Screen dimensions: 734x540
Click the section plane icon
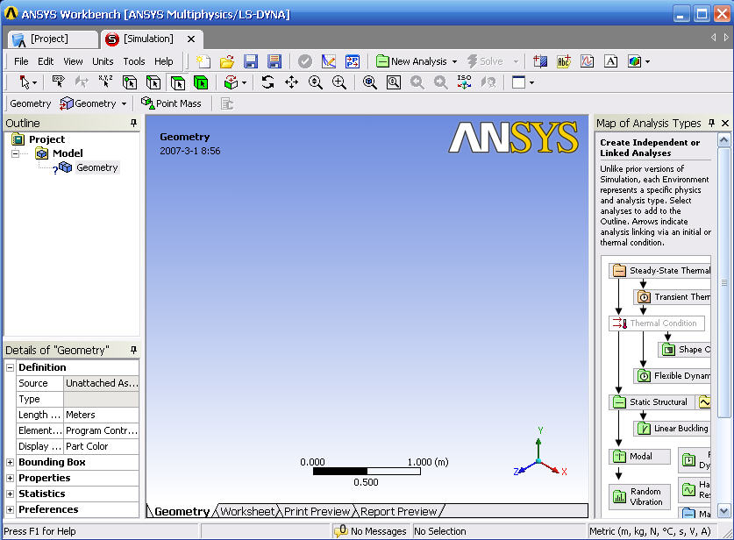pyautogui.click(x=540, y=61)
